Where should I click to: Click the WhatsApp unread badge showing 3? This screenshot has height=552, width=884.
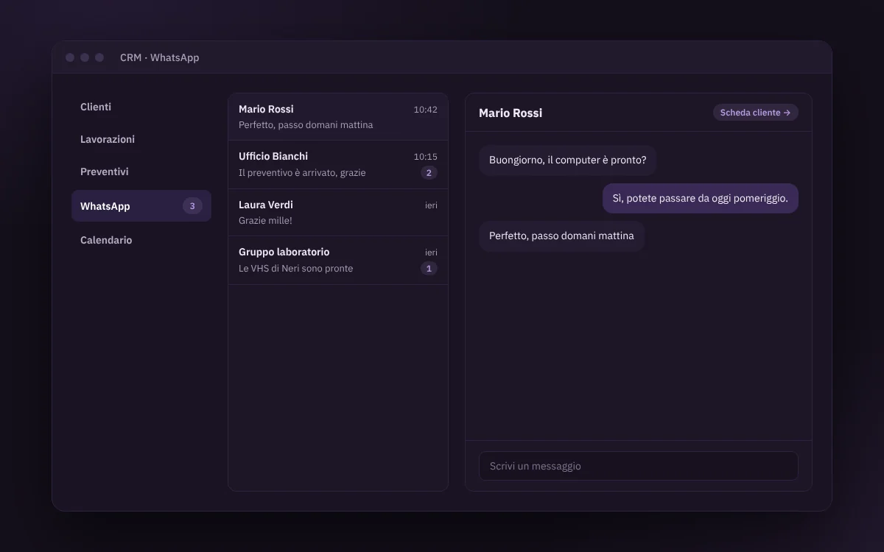point(192,206)
